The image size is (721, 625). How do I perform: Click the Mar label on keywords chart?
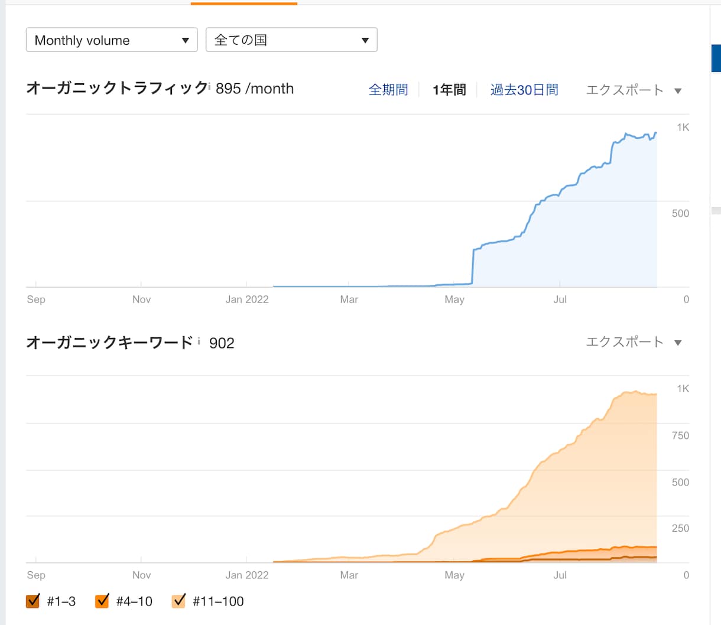349,575
